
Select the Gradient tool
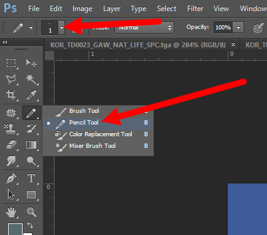[x=31, y=145]
